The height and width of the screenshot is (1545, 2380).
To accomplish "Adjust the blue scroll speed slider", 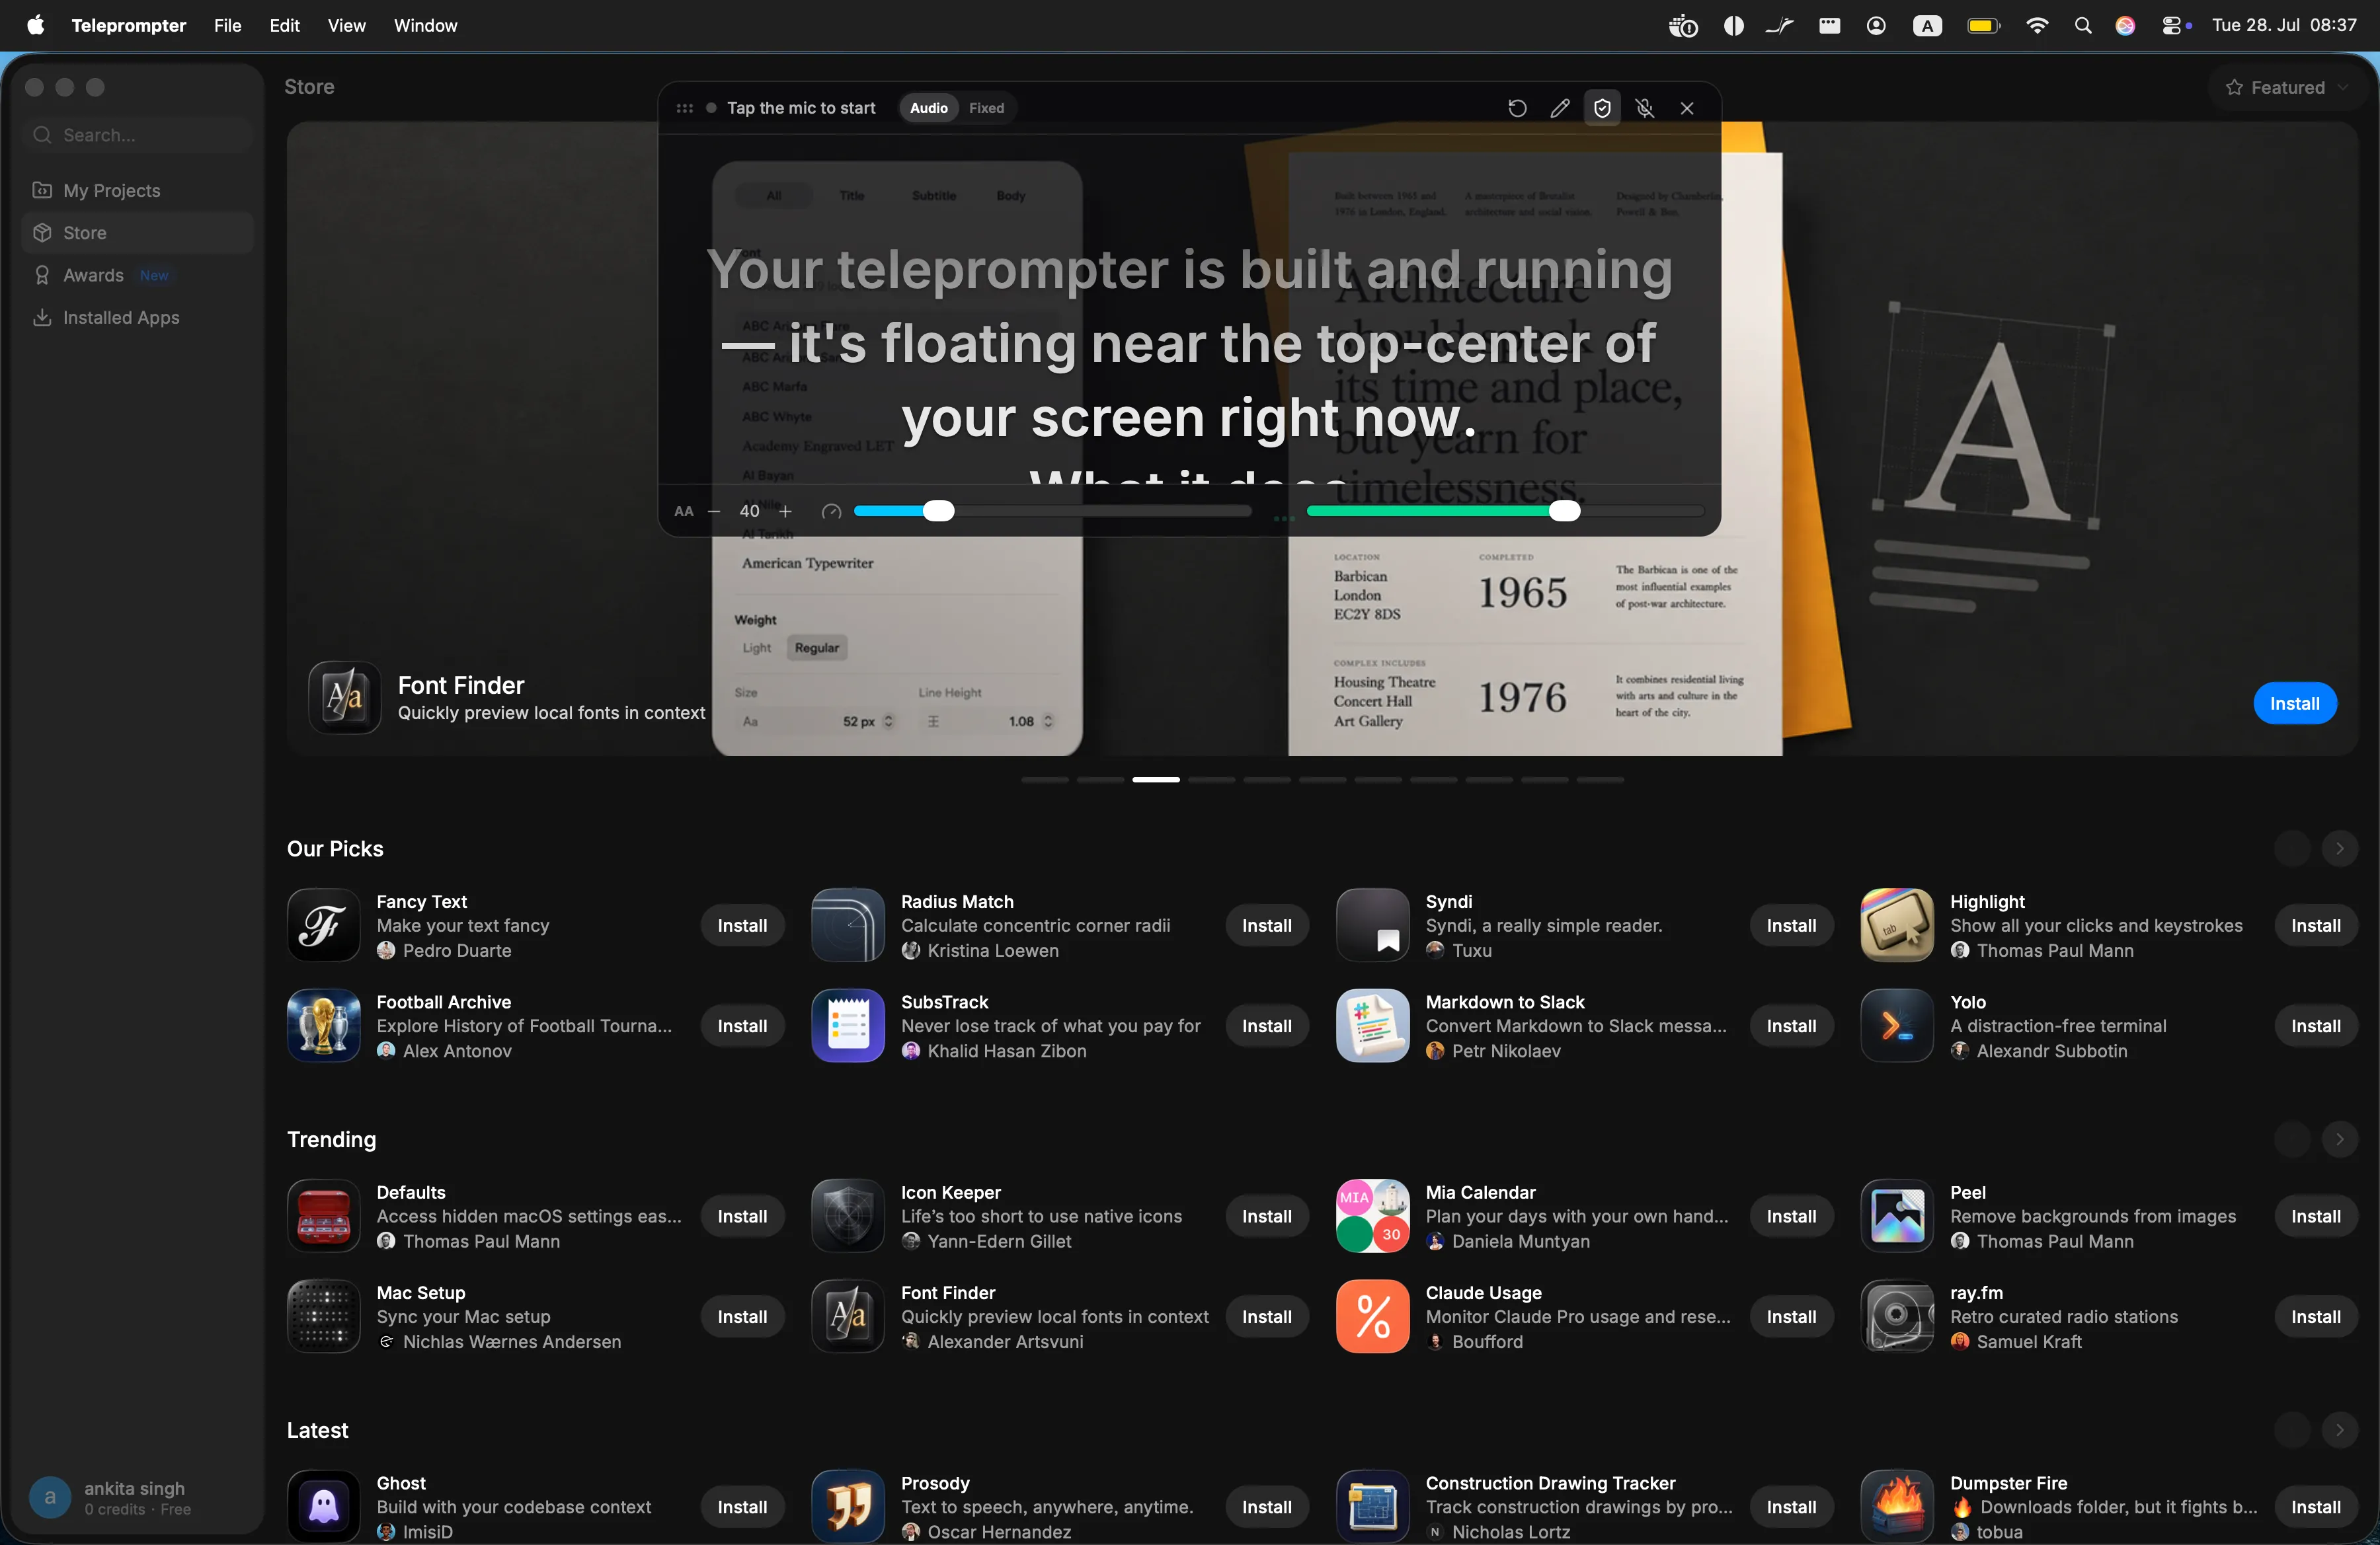I will click(1052, 511).
